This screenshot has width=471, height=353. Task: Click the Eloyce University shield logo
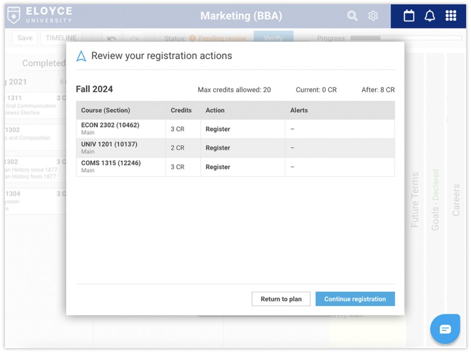pyautogui.click(x=14, y=15)
